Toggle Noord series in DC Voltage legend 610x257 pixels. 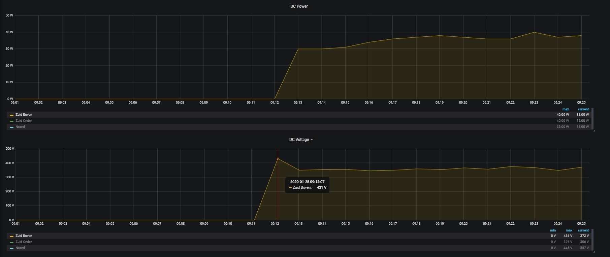coord(20,248)
